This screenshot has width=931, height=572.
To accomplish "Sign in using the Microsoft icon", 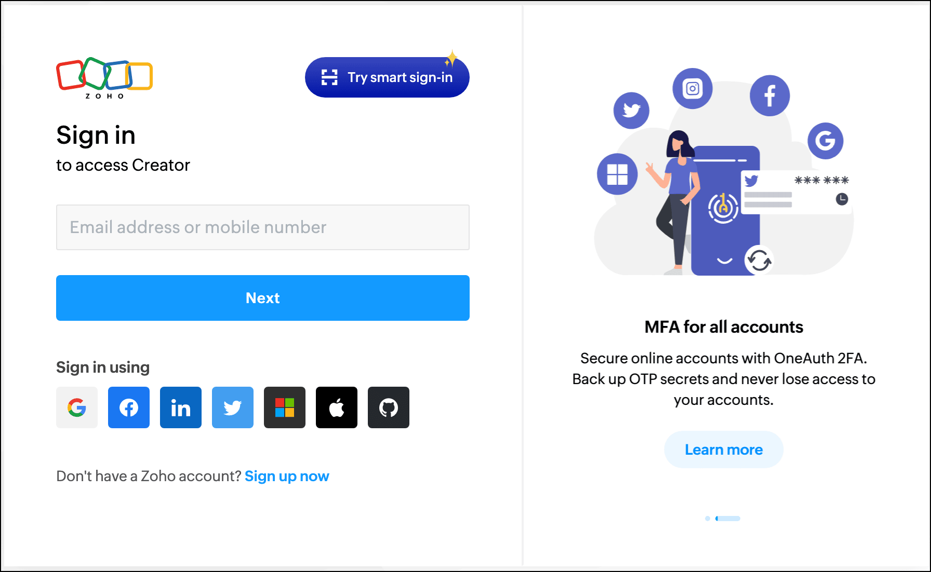I will pos(285,407).
